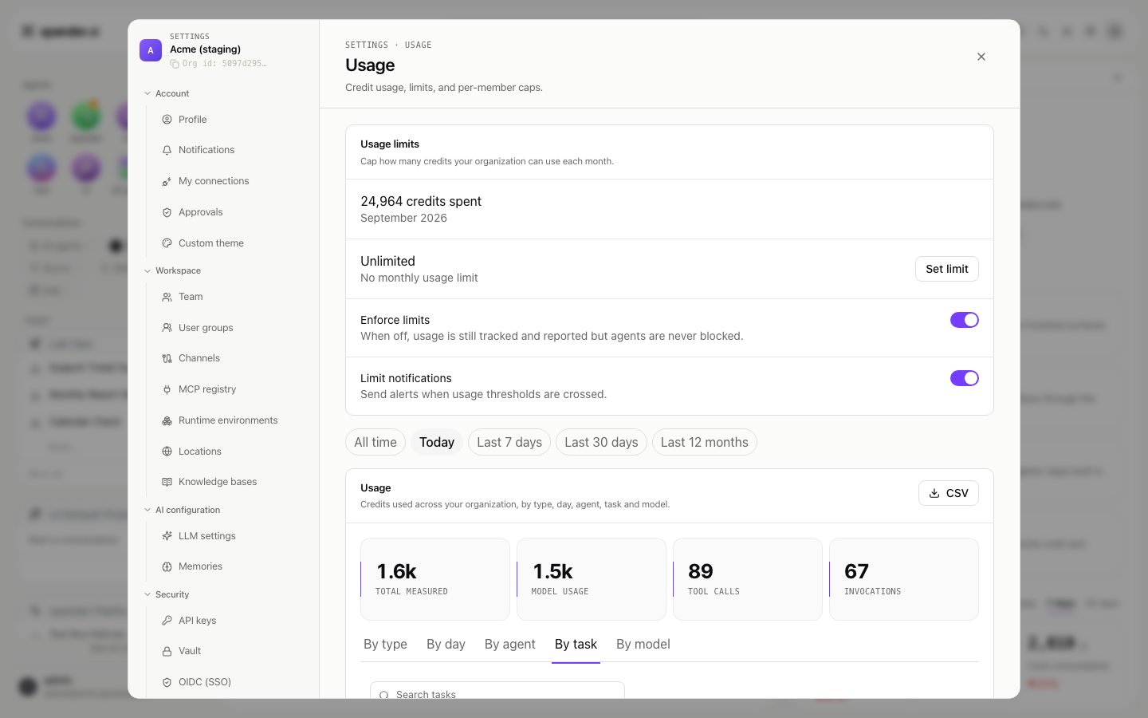1148x718 pixels.
Task: Toggle the Limit notifications switch
Action: 965,378
